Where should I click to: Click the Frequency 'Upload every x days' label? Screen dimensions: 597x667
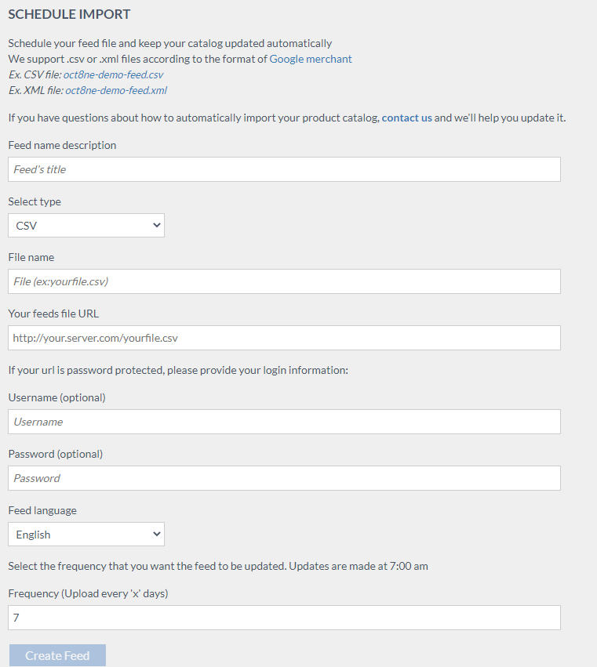tap(88, 593)
